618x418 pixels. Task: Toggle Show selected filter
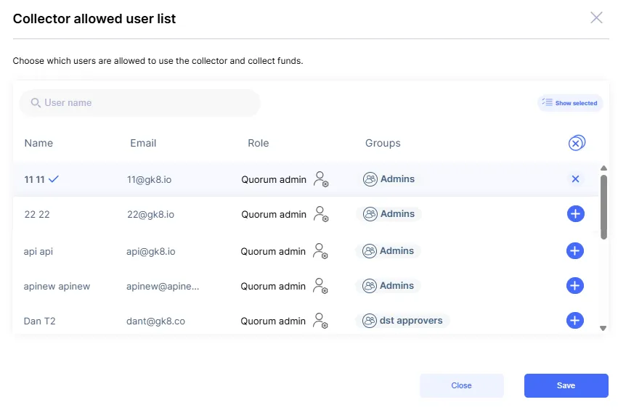click(570, 103)
